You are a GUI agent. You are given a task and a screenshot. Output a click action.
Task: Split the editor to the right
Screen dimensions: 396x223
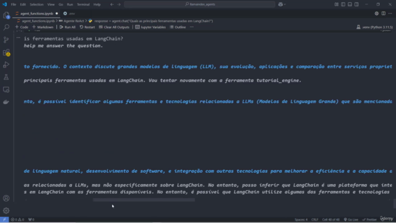(384, 14)
